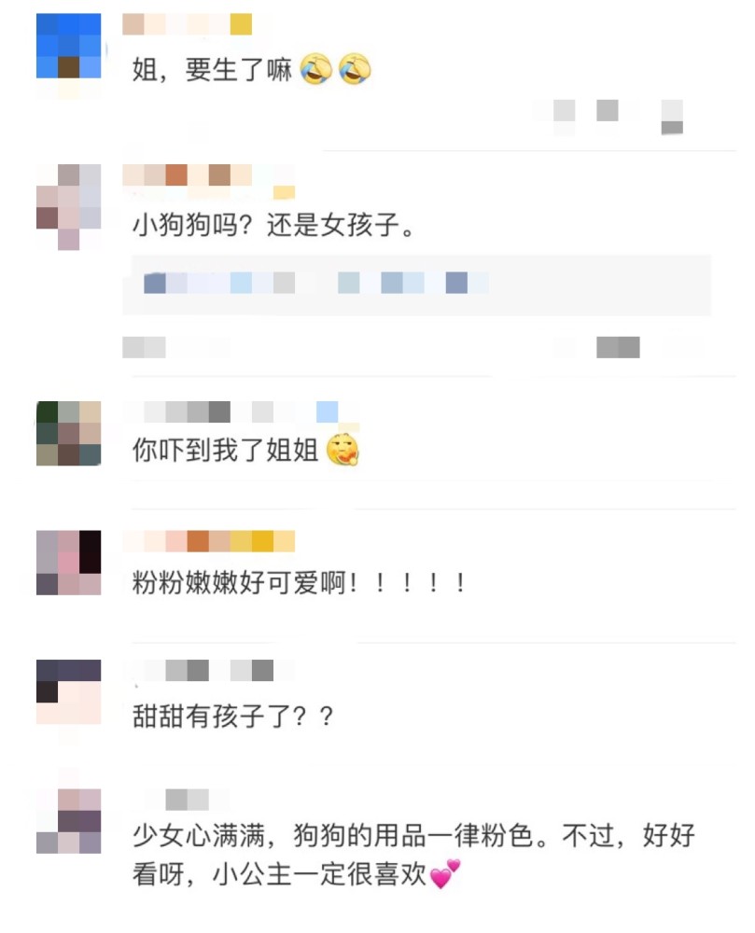
Task: View avatar of "粉粉嫩嫩好可爱啊" commenter
Action: [x=68, y=563]
